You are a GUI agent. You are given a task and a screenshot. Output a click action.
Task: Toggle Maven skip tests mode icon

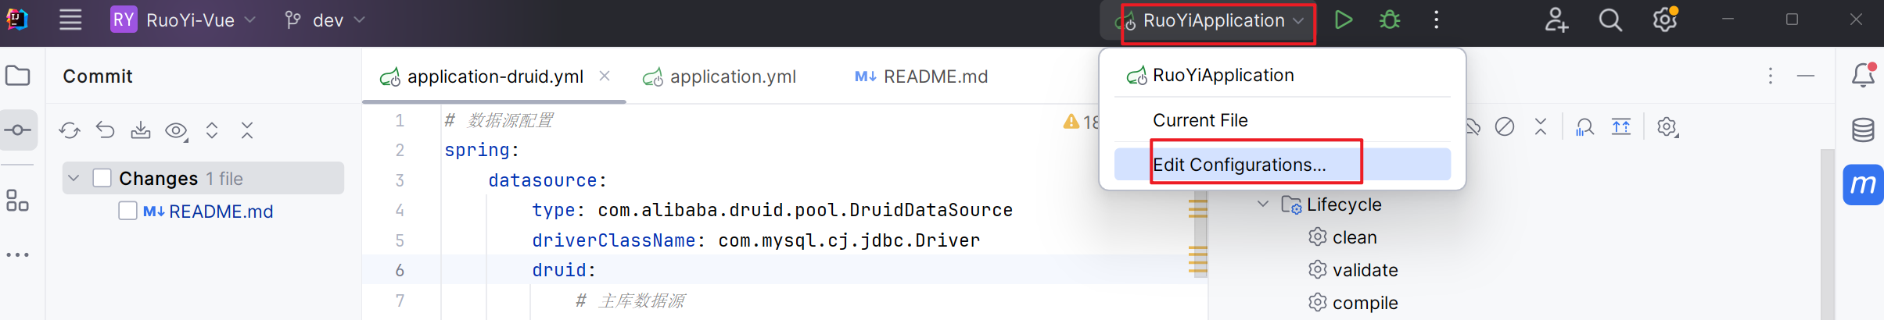(1505, 126)
